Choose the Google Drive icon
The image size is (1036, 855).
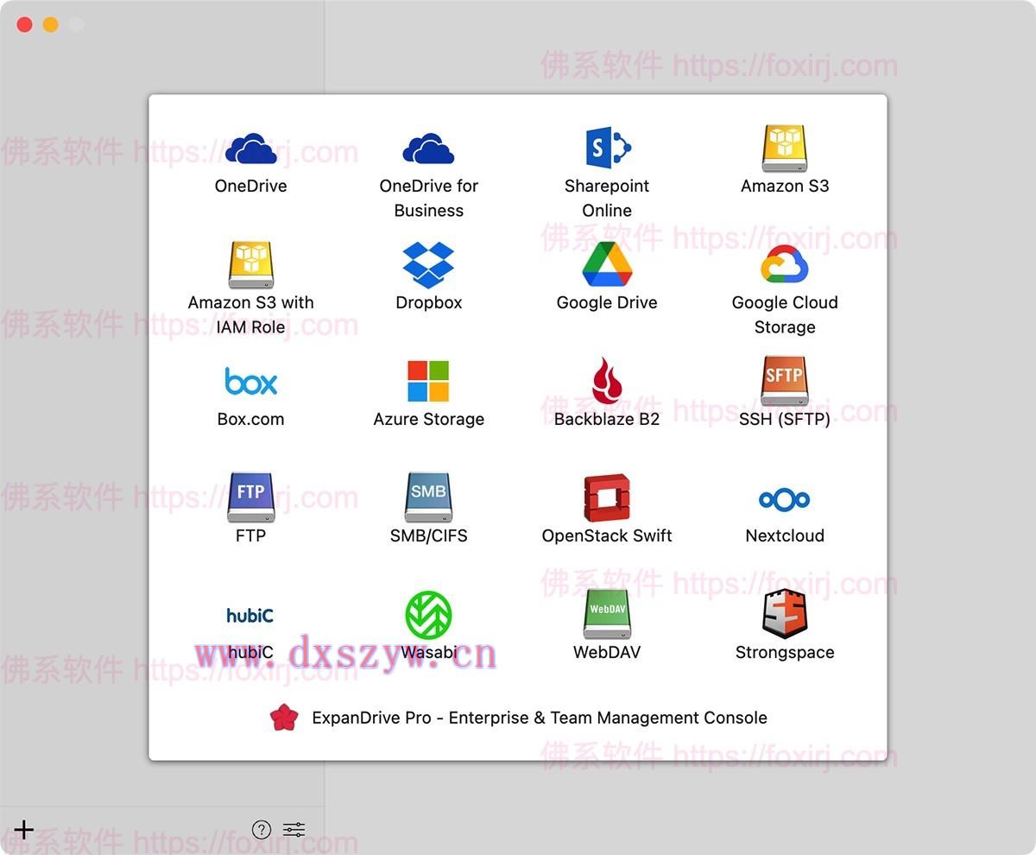click(607, 264)
